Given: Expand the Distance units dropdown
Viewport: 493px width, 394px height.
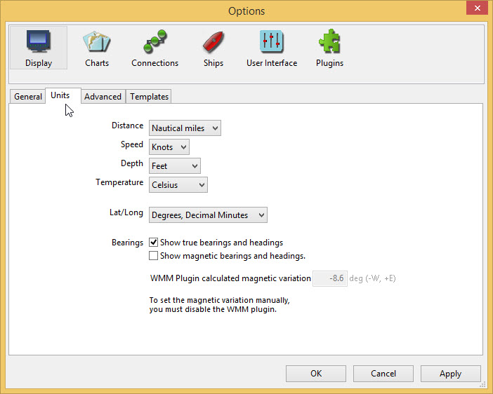Looking at the screenshot, I should point(185,128).
